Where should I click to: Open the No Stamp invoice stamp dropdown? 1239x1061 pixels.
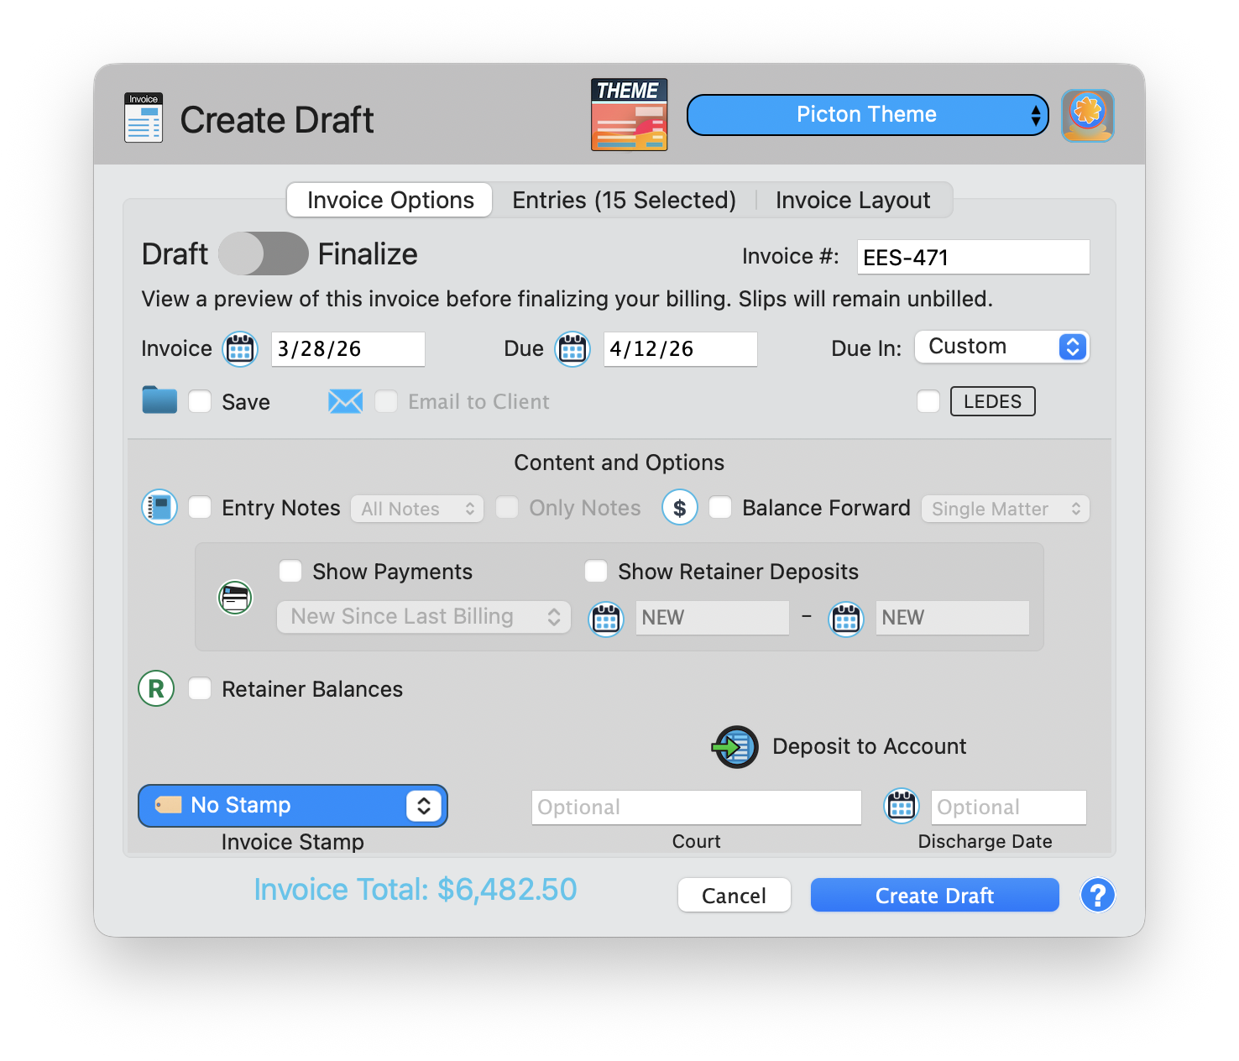tap(292, 805)
